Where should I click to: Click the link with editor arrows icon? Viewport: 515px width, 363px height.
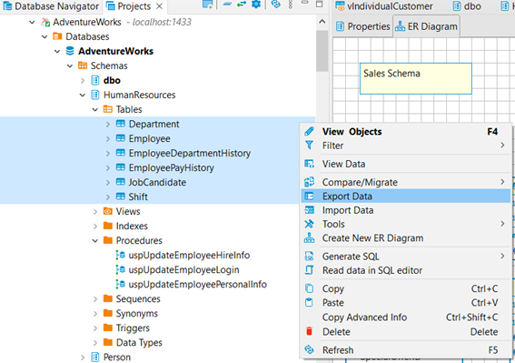[x=242, y=5]
